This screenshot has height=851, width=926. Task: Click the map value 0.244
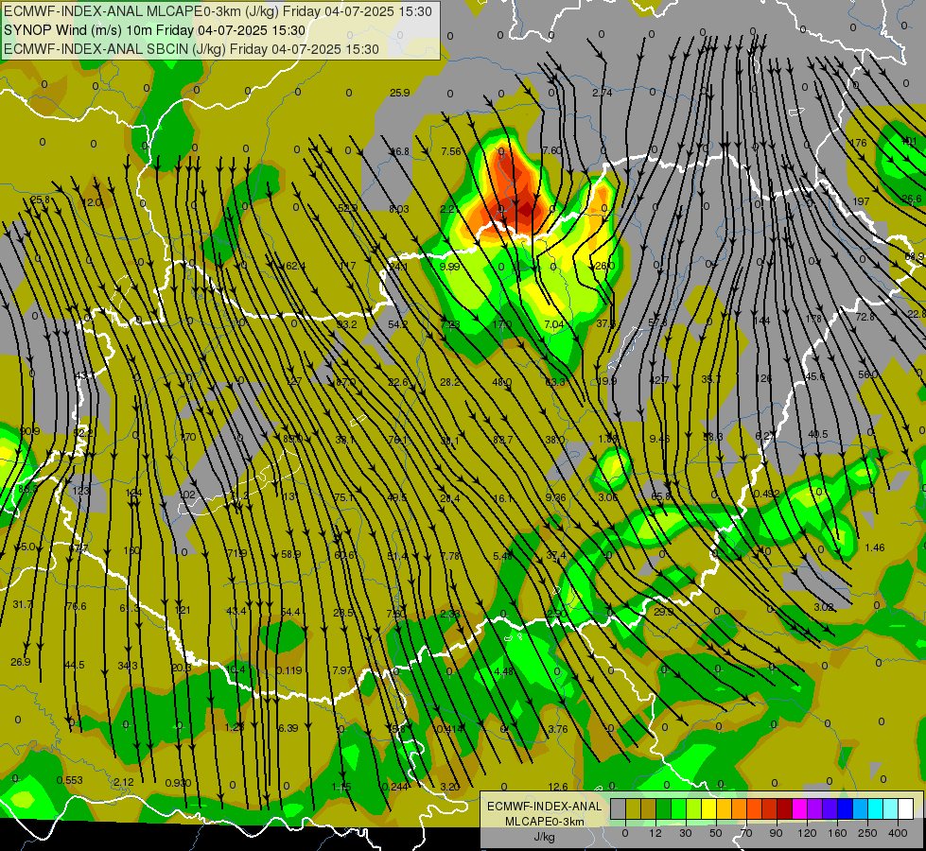395,787
